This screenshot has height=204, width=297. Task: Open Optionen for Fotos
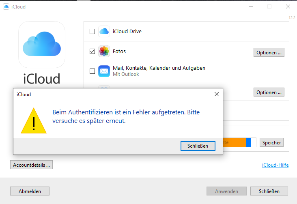click(269, 52)
